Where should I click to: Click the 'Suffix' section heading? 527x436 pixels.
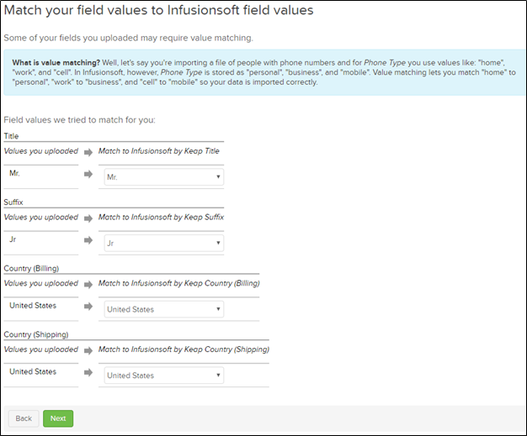coord(13,202)
